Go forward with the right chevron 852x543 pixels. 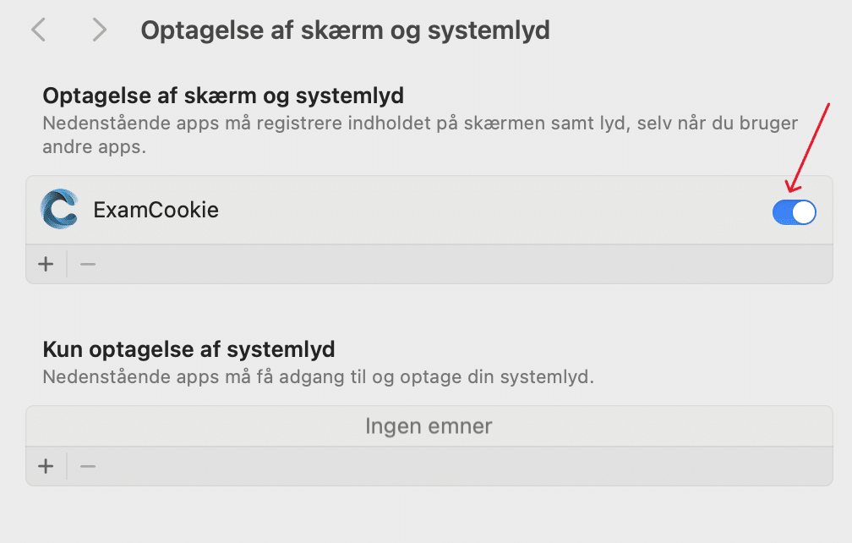click(x=100, y=30)
